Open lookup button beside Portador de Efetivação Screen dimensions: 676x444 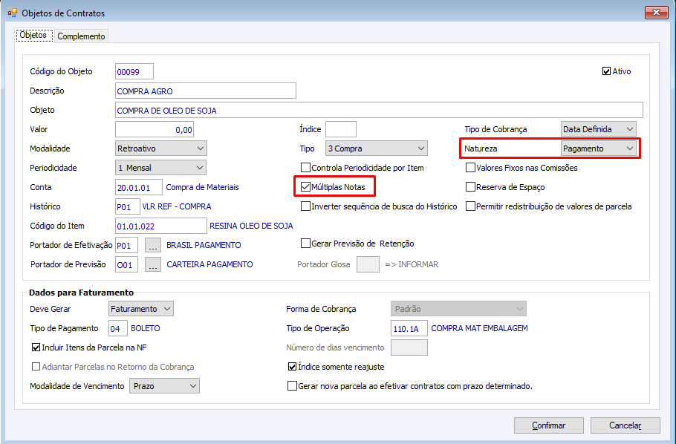[152, 245]
